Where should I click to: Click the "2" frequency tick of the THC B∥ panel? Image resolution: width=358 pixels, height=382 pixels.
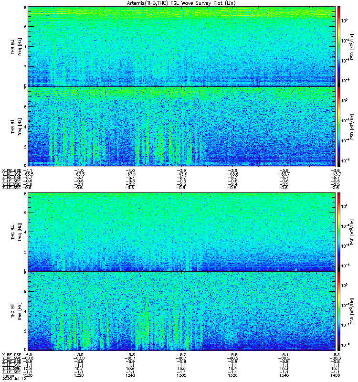click(x=25, y=331)
